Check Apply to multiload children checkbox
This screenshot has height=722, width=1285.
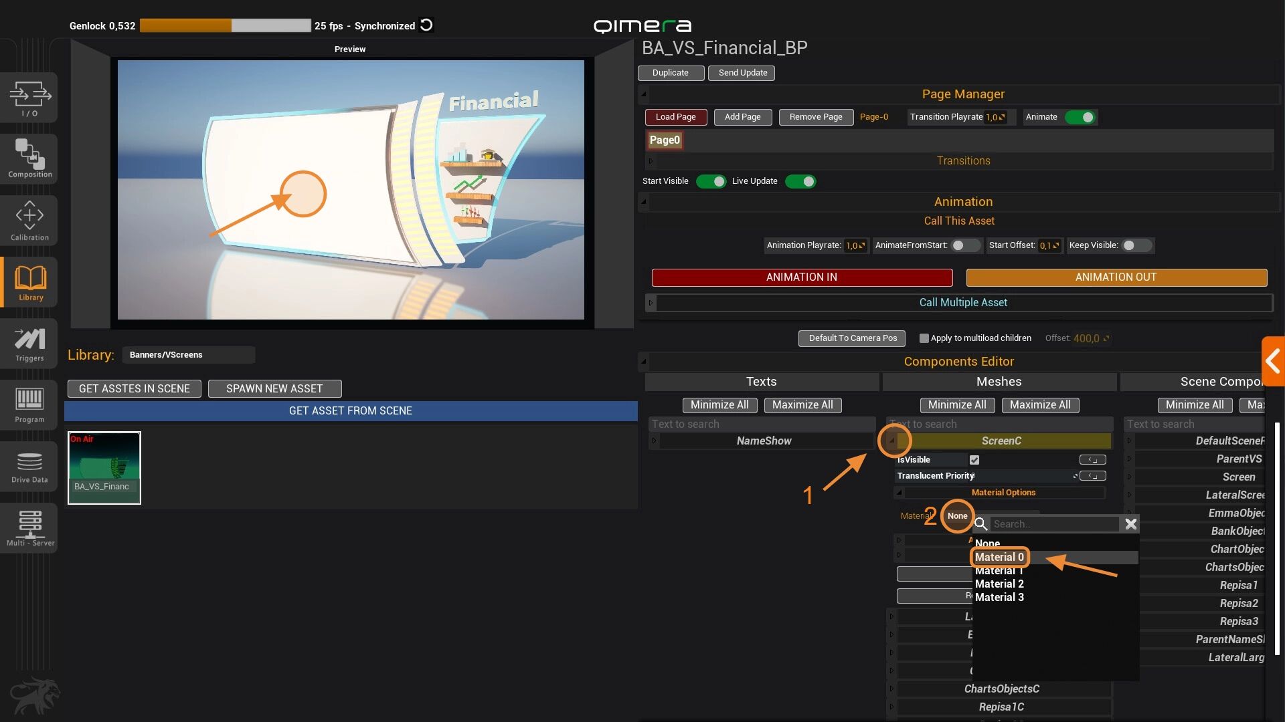(x=924, y=338)
